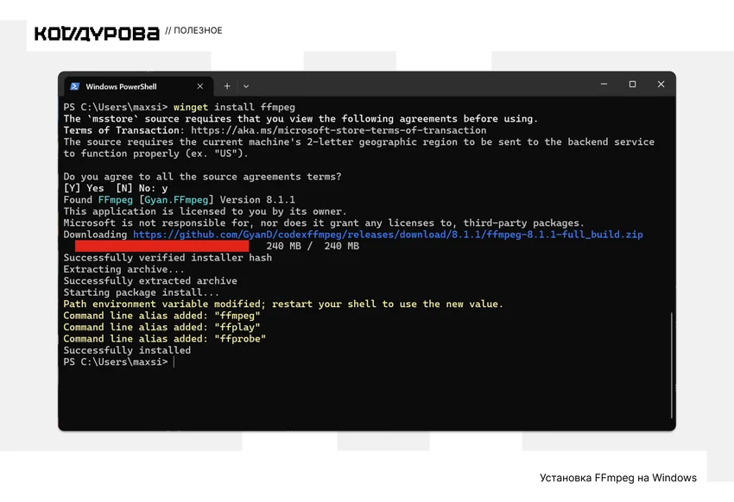The image size is (734, 502).
Task: Click the alias added "ffmpeg" line
Action: [162, 316]
